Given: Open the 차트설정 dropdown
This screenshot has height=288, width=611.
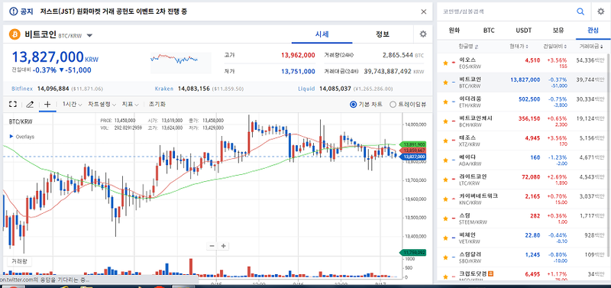Looking at the screenshot, I should 102,105.
